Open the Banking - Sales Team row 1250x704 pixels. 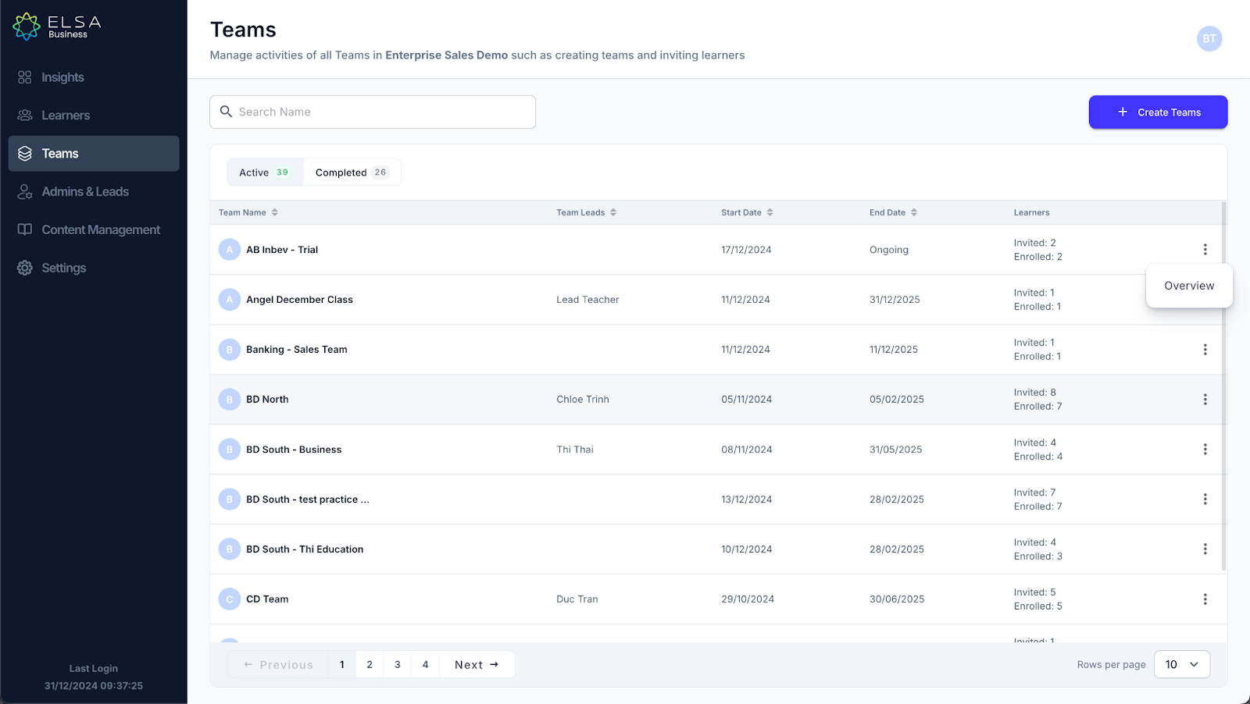718,350
